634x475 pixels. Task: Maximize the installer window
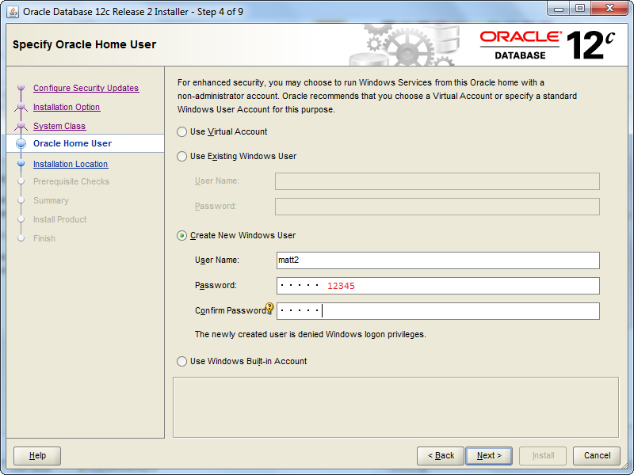(x=579, y=10)
